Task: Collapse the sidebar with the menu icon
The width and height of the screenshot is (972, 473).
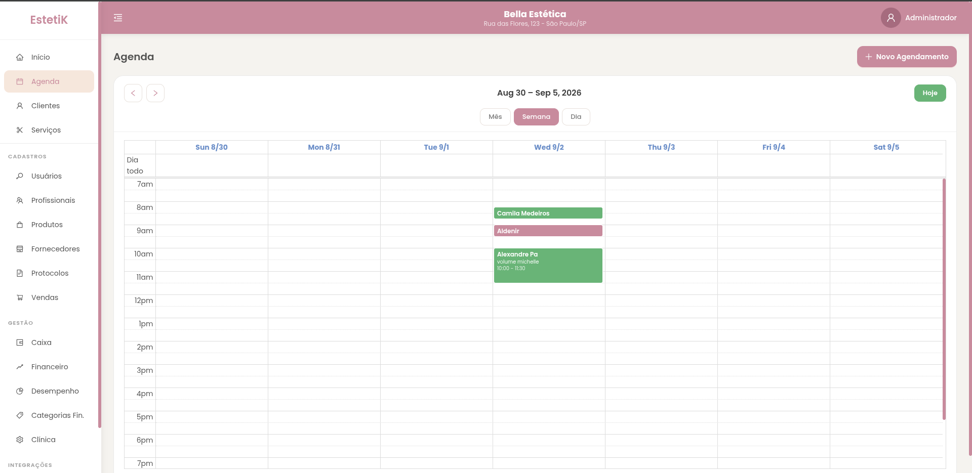Action: [118, 18]
